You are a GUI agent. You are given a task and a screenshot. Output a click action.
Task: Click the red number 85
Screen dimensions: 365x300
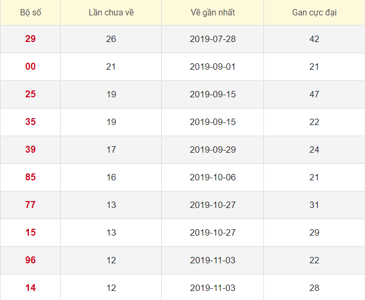(30, 177)
